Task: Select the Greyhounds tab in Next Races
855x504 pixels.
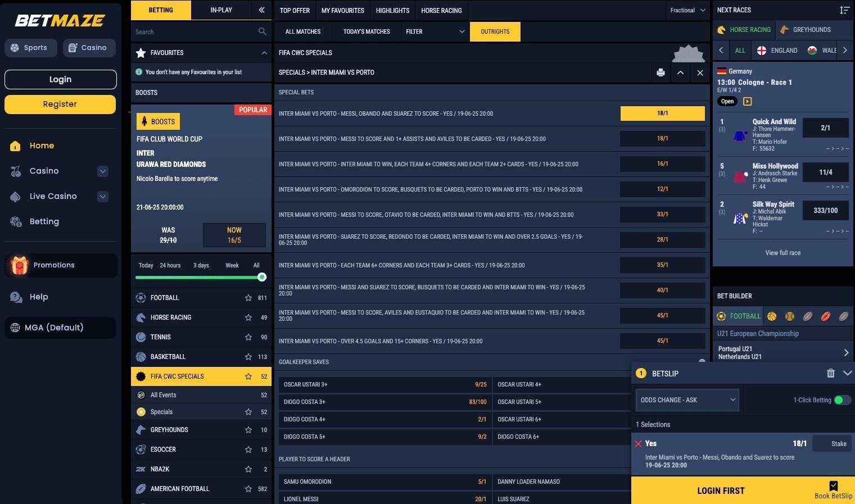Action: (805, 30)
